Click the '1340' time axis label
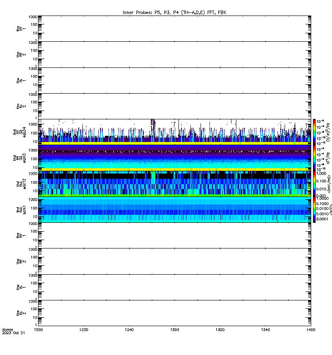The image size is (332, 355). click(265, 330)
